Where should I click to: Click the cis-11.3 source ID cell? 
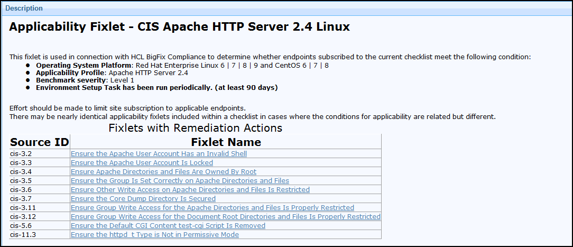[x=40, y=235]
